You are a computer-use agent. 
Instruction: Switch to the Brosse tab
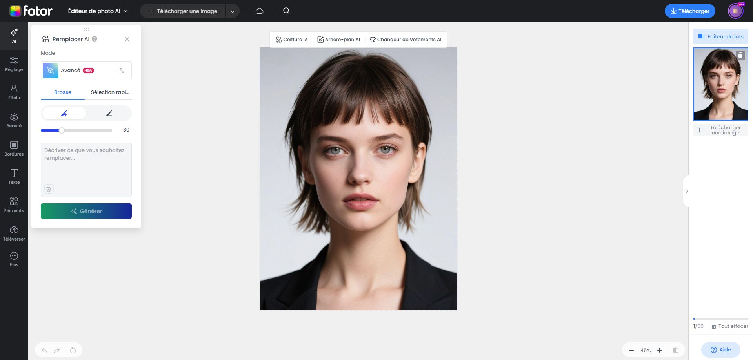point(62,92)
